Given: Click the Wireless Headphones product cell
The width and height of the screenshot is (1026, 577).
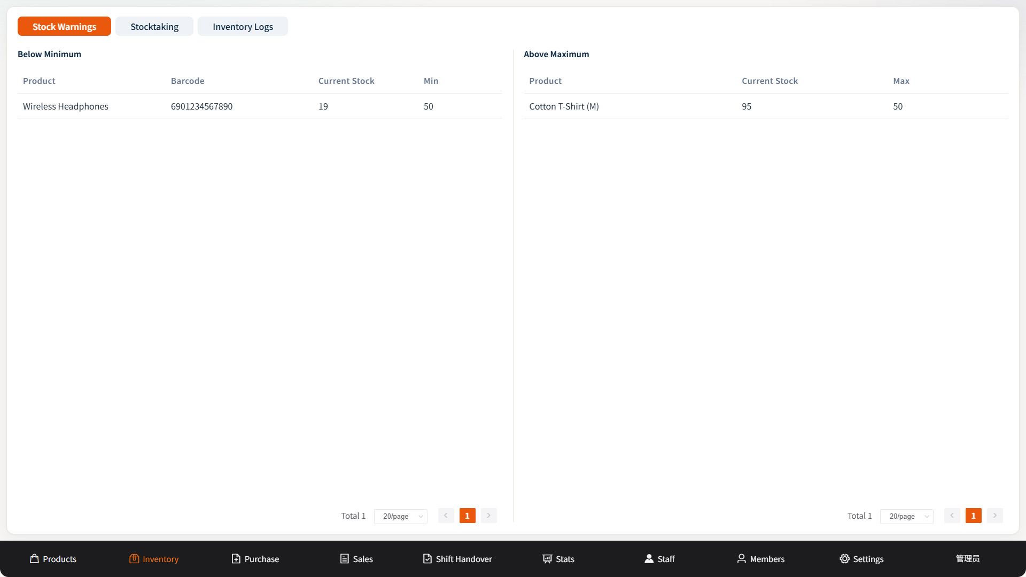Looking at the screenshot, I should click(x=66, y=106).
